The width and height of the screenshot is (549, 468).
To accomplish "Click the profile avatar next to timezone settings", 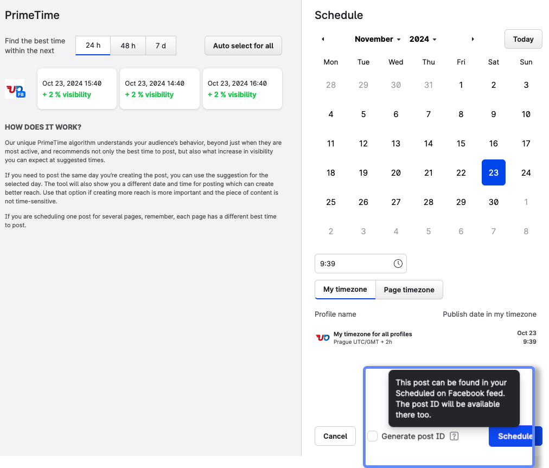I will (322, 337).
